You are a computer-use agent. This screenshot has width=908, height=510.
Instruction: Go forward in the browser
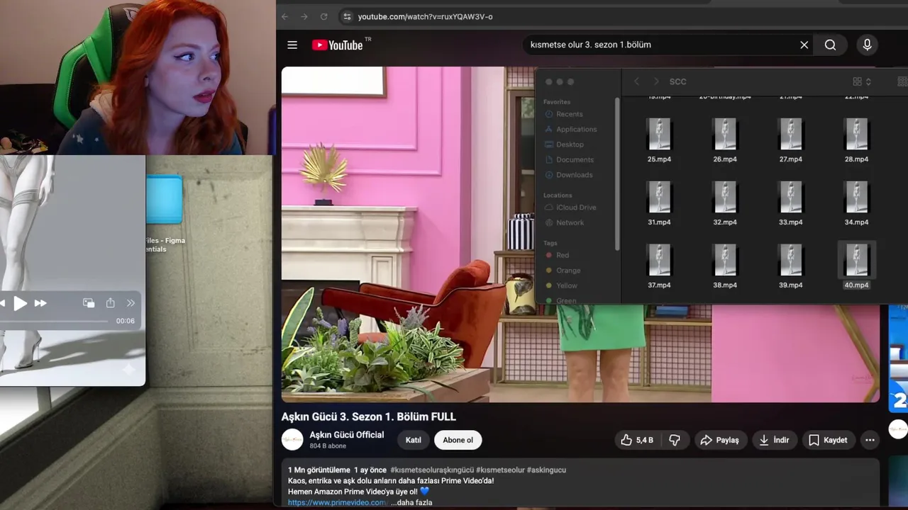304,16
